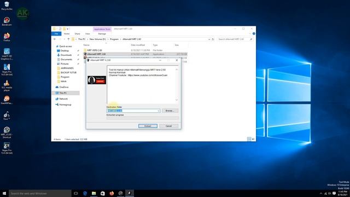Launch Microsoft Edge from the taskbar
Image resolution: width=350 pixels, height=197 pixels.
85,193
